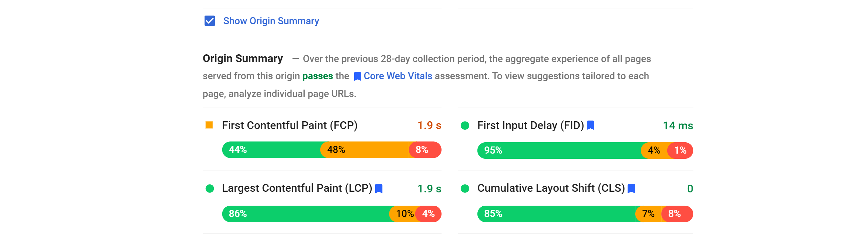Click the 48% orange FCP bar segment
841x249 pixels.
point(364,150)
